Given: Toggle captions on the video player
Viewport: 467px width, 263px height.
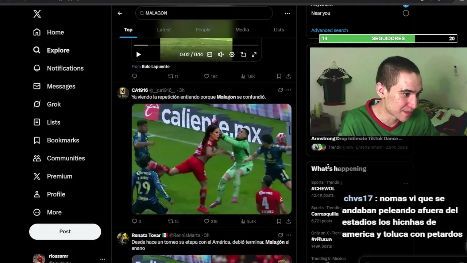Looking at the screenshot, I should (x=210, y=54).
